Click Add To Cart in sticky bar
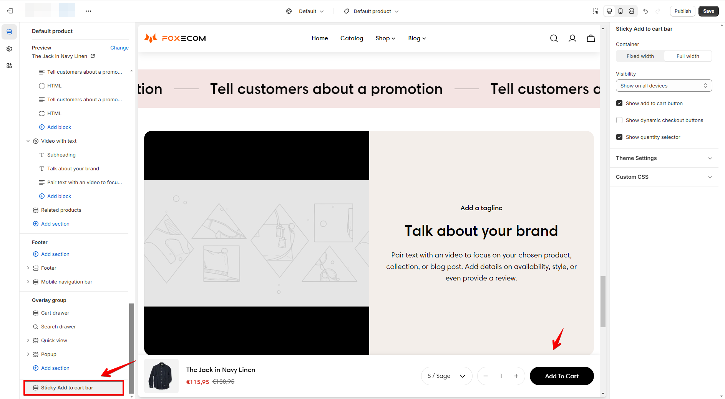This screenshot has width=725, height=399. tap(562, 376)
